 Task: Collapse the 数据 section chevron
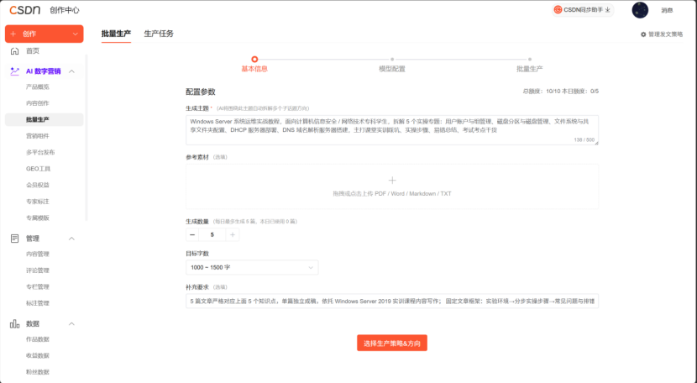tap(71, 324)
